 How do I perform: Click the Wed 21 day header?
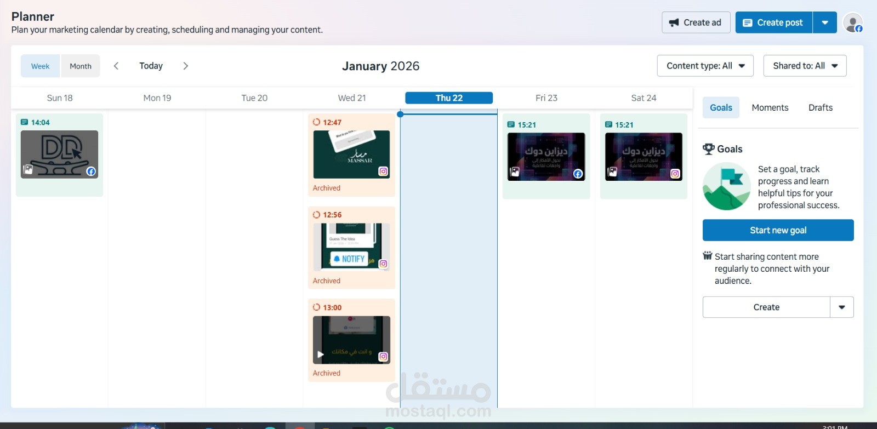(x=352, y=98)
